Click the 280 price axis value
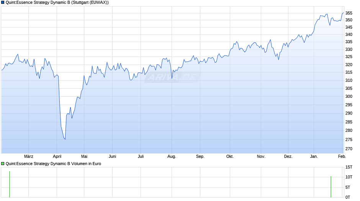360x201 pixels. 349,130
